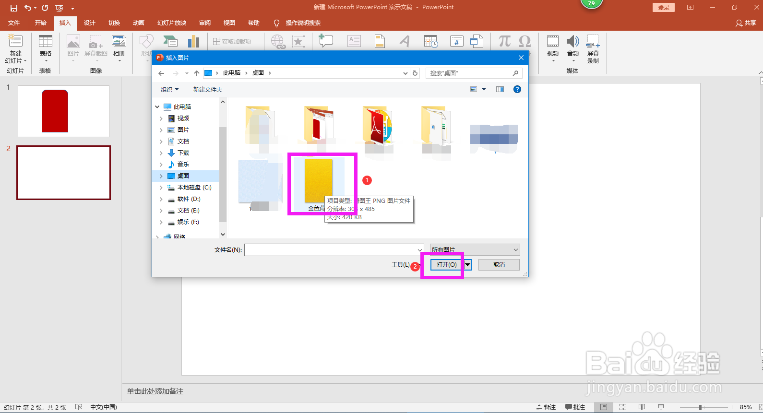Switch to the 开始 ribbon tab
The height and width of the screenshot is (413, 763).
click(x=41, y=23)
